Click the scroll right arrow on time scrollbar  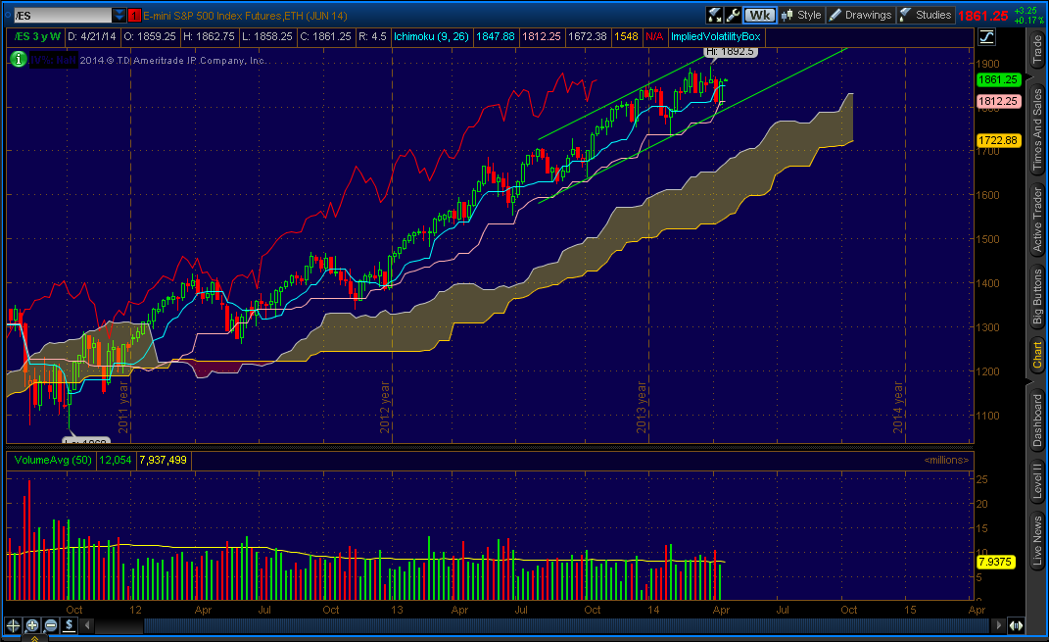coord(999,625)
